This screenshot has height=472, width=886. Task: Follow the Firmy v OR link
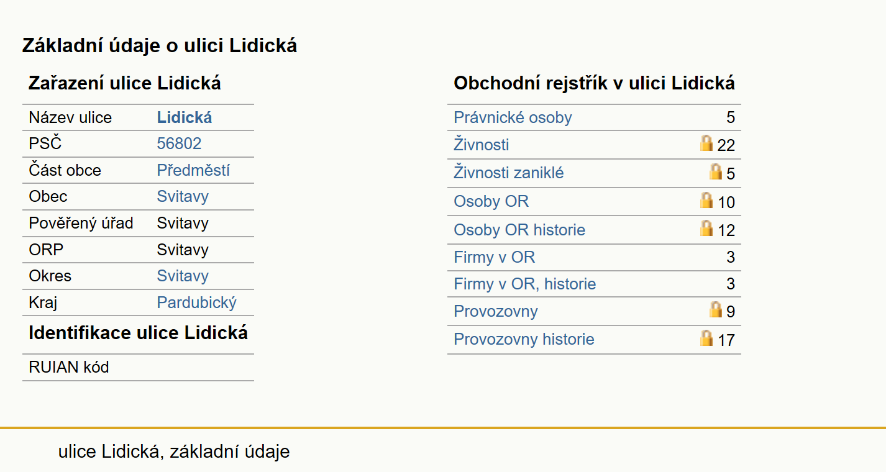pyautogui.click(x=495, y=257)
